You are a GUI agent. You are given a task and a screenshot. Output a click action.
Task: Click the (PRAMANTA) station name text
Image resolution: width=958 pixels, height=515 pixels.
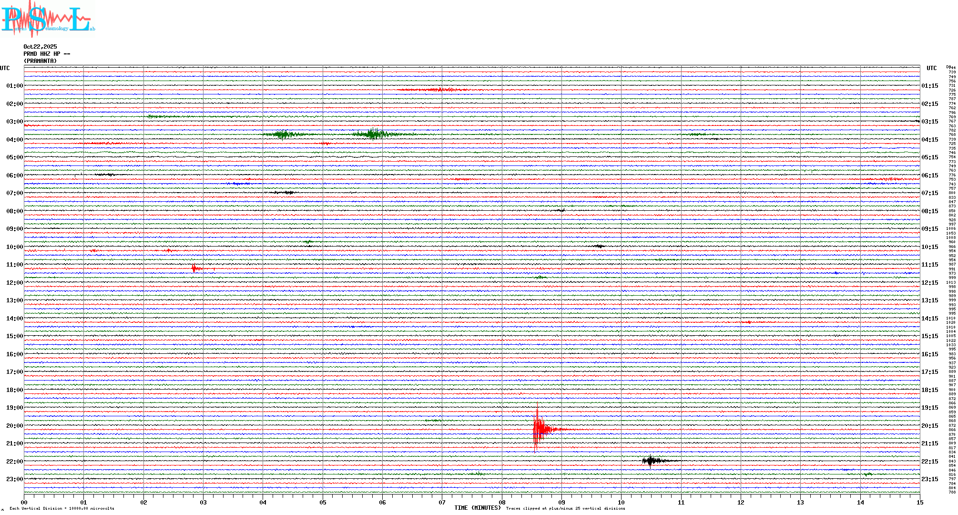(x=40, y=61)
